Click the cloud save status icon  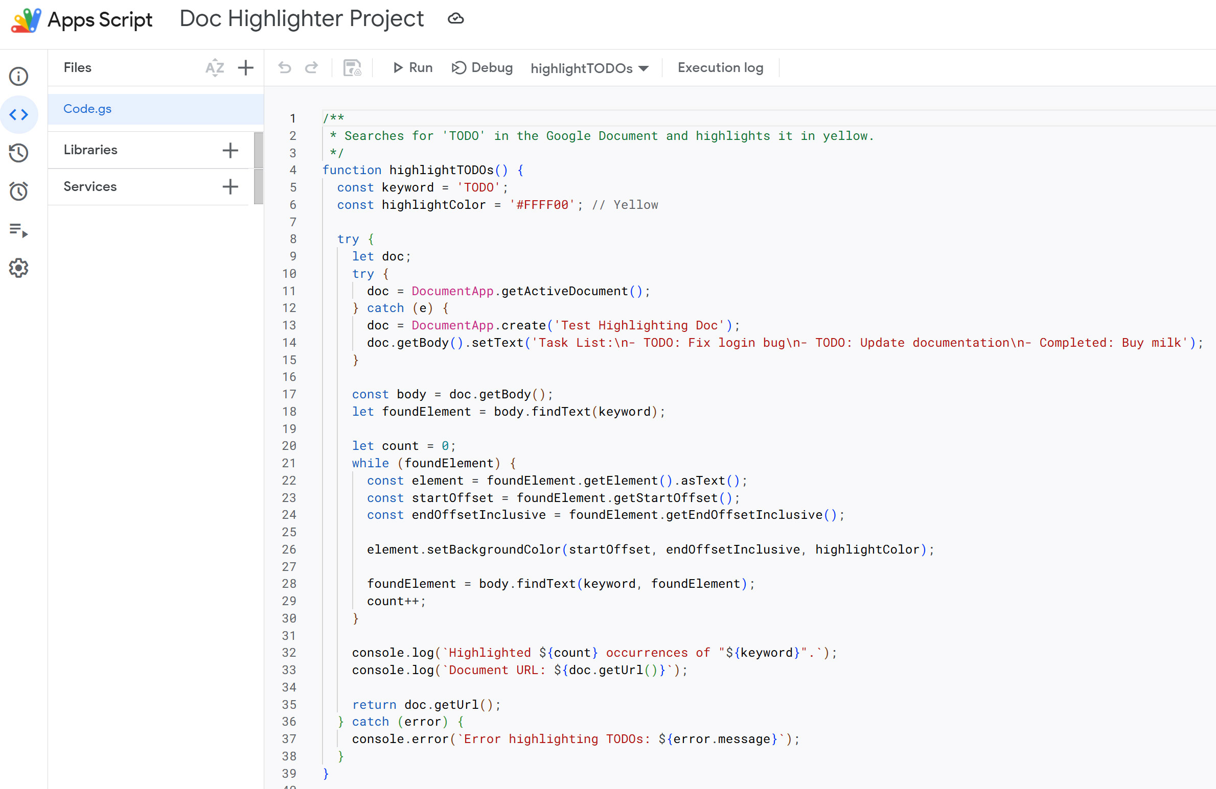455,19
